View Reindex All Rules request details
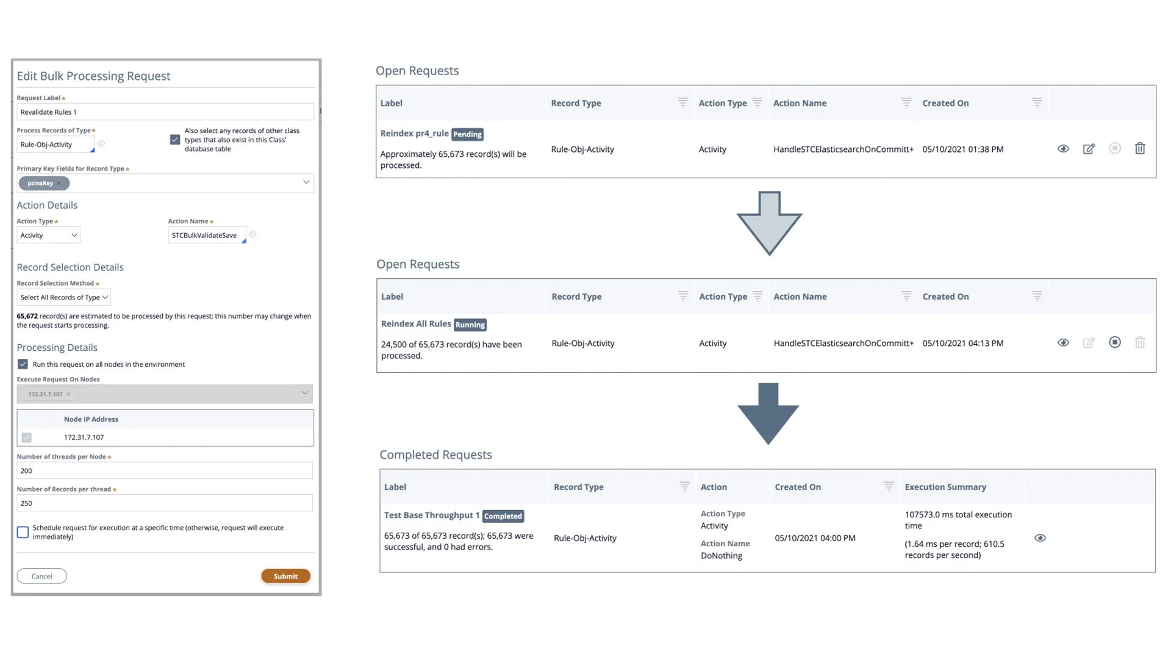The width and height of the screenshot is (1171, 659). [x=1063, y=343]
